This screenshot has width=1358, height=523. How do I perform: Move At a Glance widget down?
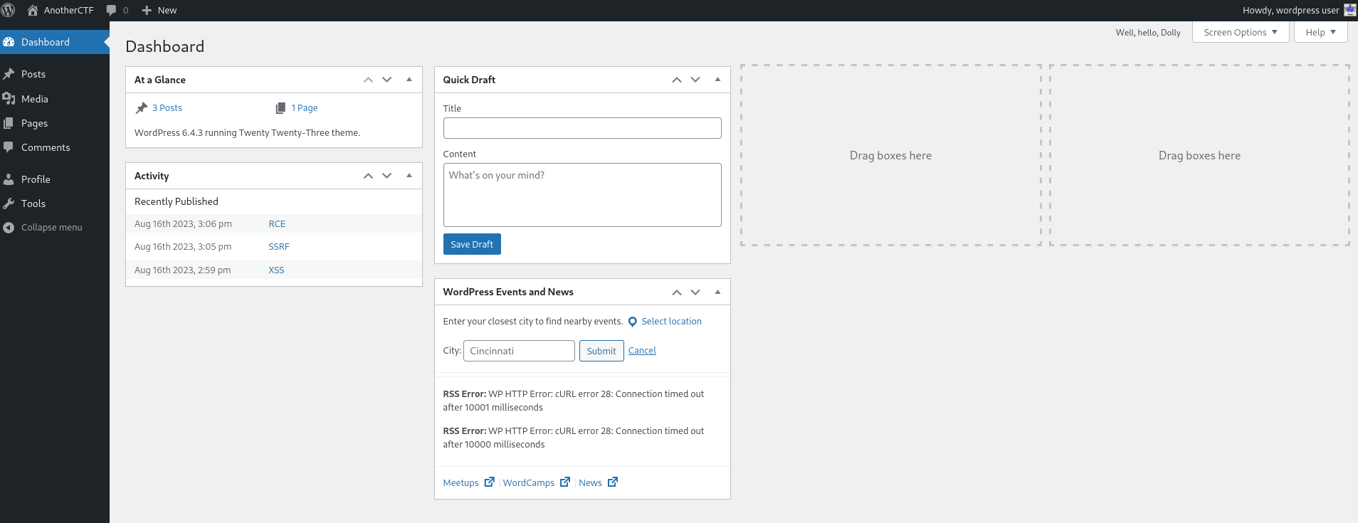point(387,80)
